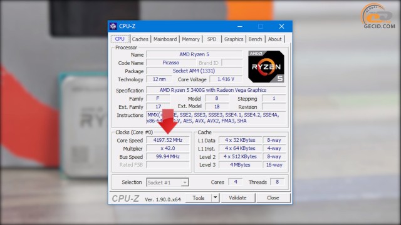Click the empty Revision field

[274, 106]
